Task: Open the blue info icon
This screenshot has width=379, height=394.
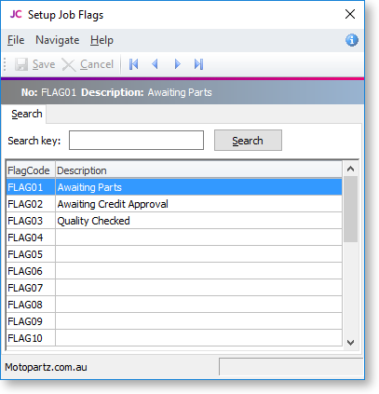Action: (352, 40)
